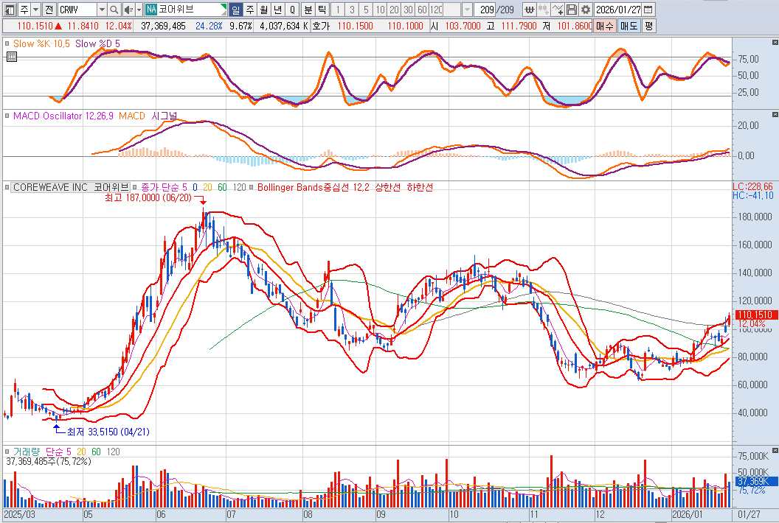779x523 pixels.
Task: Click the won currency toolbar icon
Action: point(530,10)
